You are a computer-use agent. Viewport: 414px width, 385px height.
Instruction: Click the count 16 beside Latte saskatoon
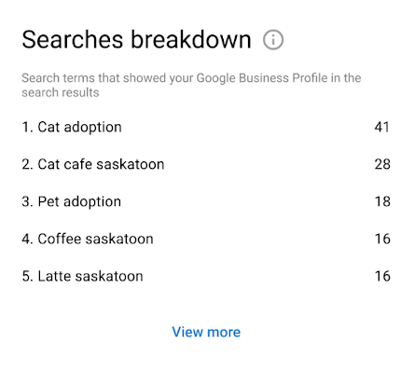(x=382, y=276)
